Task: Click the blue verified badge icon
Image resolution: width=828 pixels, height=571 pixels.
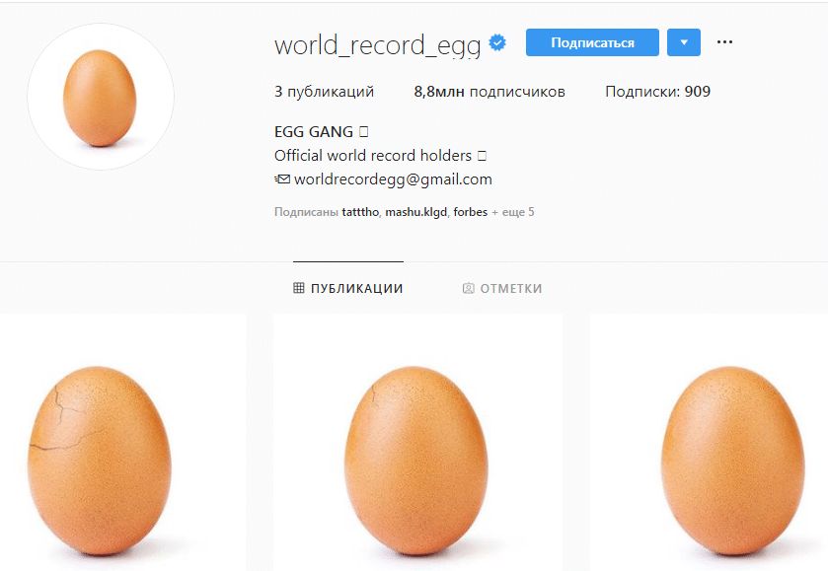Action: 497,42
